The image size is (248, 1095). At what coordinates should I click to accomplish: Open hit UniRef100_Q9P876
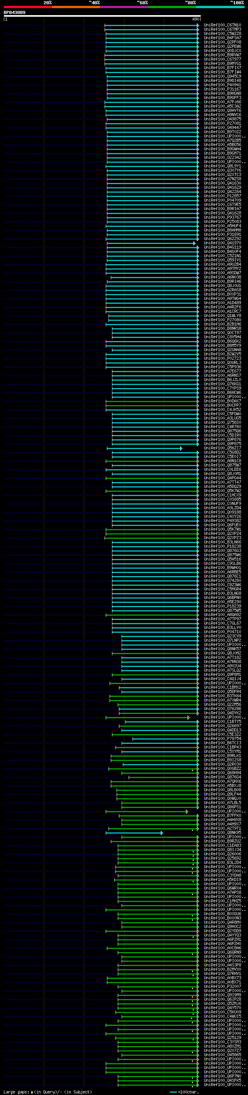222,440
